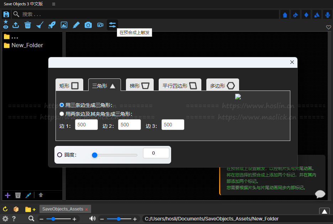Switch to the 平行四边形 tab
The image size is (333, 224).
pyautogui.click(x=180, y=86)
